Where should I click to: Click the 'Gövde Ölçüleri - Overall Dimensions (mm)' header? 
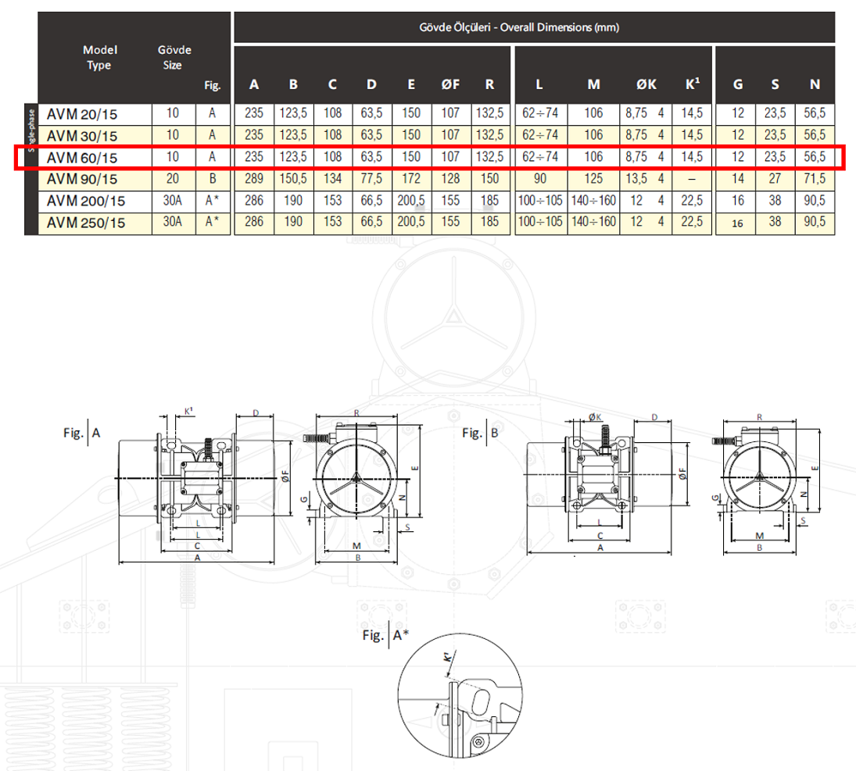[x=519, y=27]
